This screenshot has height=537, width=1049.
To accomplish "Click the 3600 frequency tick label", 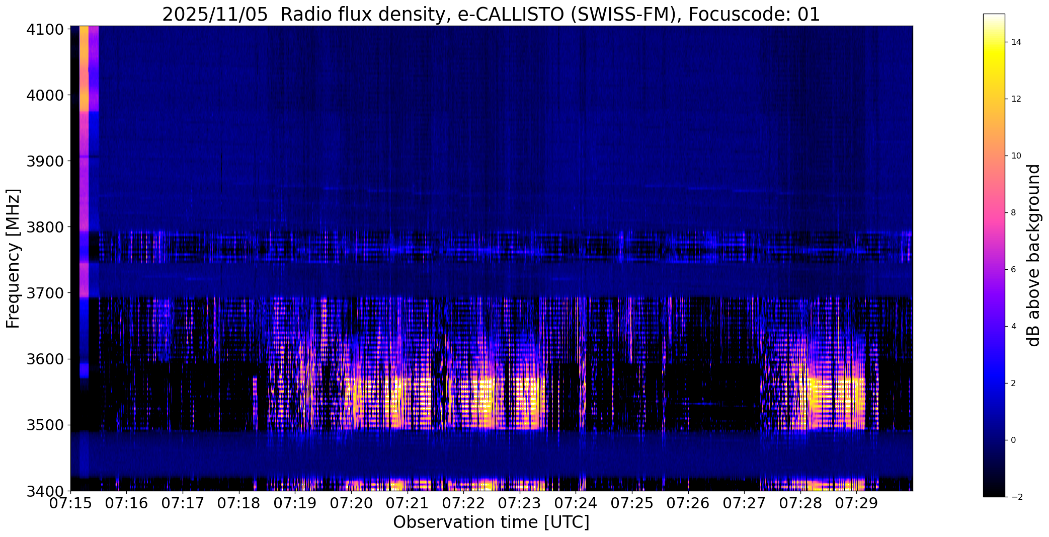I will (x=45, y=359).
